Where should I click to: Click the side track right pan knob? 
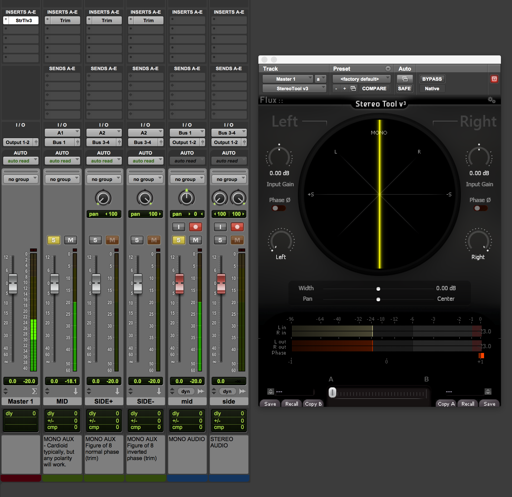(x=238, y=198)
